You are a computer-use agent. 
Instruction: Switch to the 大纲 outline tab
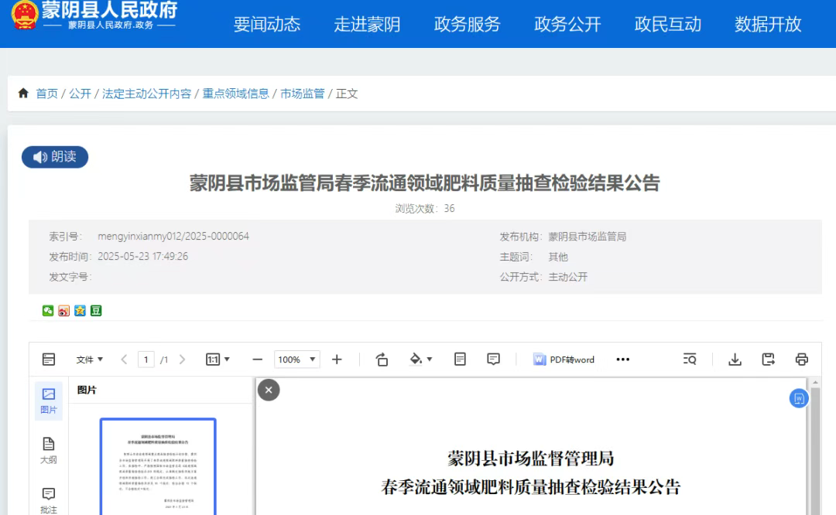[49, 450]
